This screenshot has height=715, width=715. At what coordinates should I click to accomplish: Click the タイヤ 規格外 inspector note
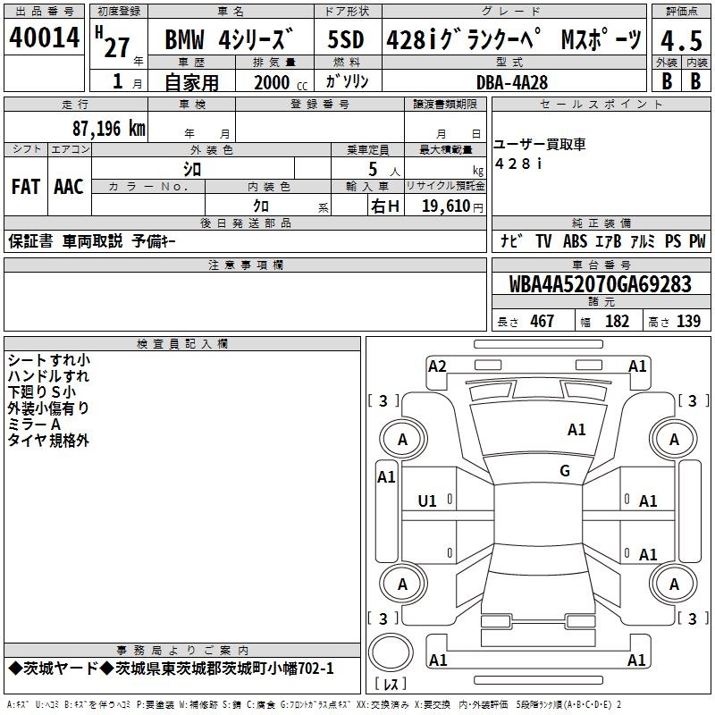tap(48, 441)
